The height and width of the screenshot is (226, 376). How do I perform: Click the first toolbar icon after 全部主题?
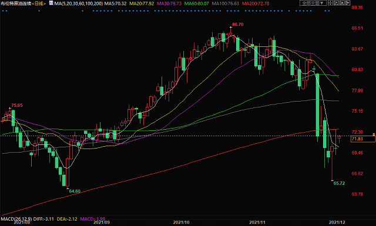330,3
